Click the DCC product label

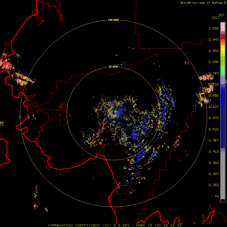pos(221,15)
